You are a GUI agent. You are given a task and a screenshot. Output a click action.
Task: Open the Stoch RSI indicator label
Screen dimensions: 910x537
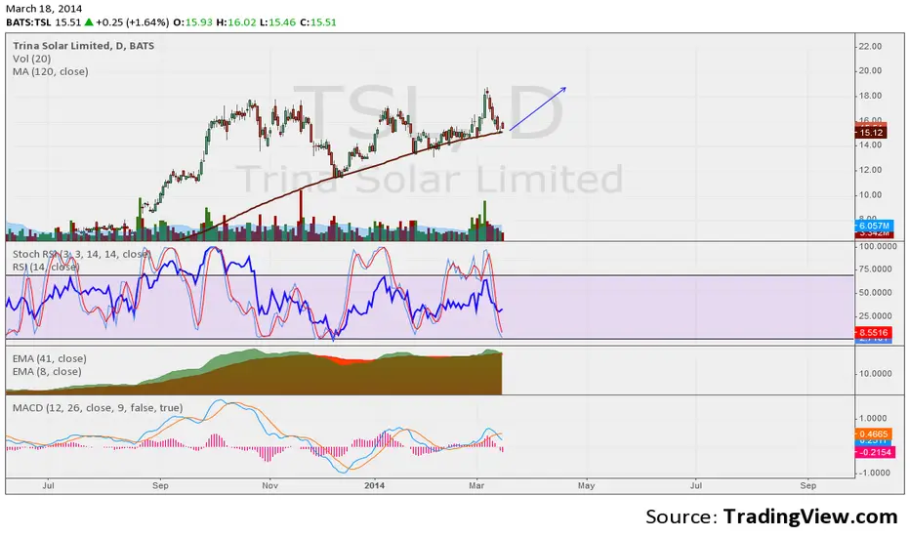[81, 254]
